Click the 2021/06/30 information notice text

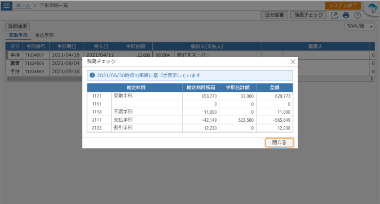coord(149,76)
